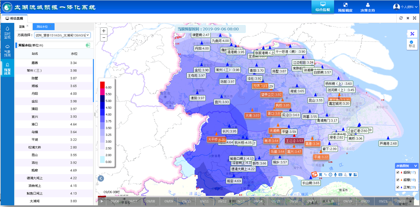Open 气象预测 in the left sidebar

(7, 50)
